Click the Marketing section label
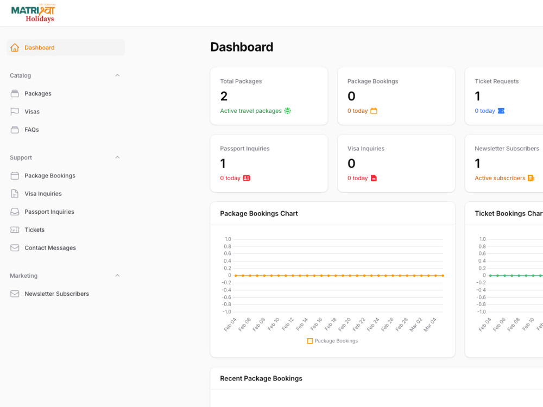This screenshot has height=407, width=543. tap(23, 276)
